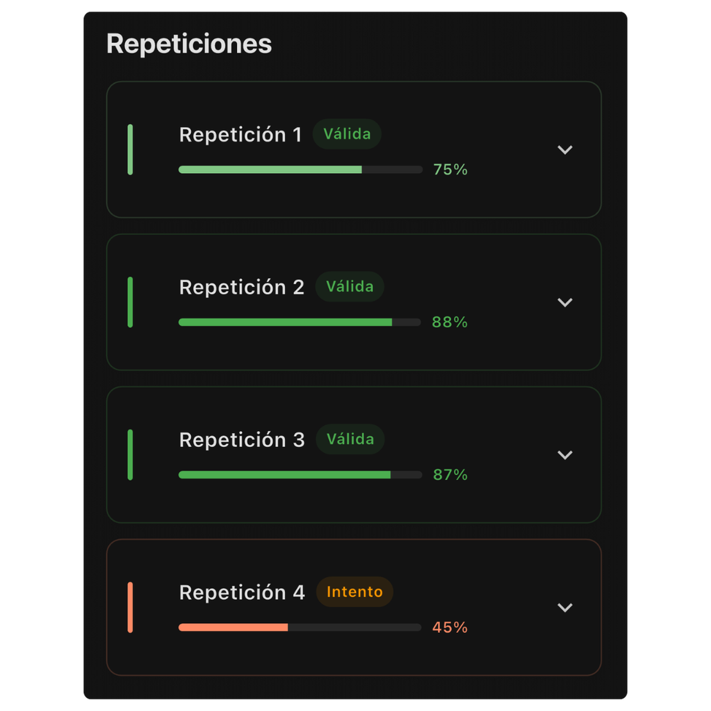Expand details of Repetición 2
This screenshot has height=711, width=711.
(566, 302)
